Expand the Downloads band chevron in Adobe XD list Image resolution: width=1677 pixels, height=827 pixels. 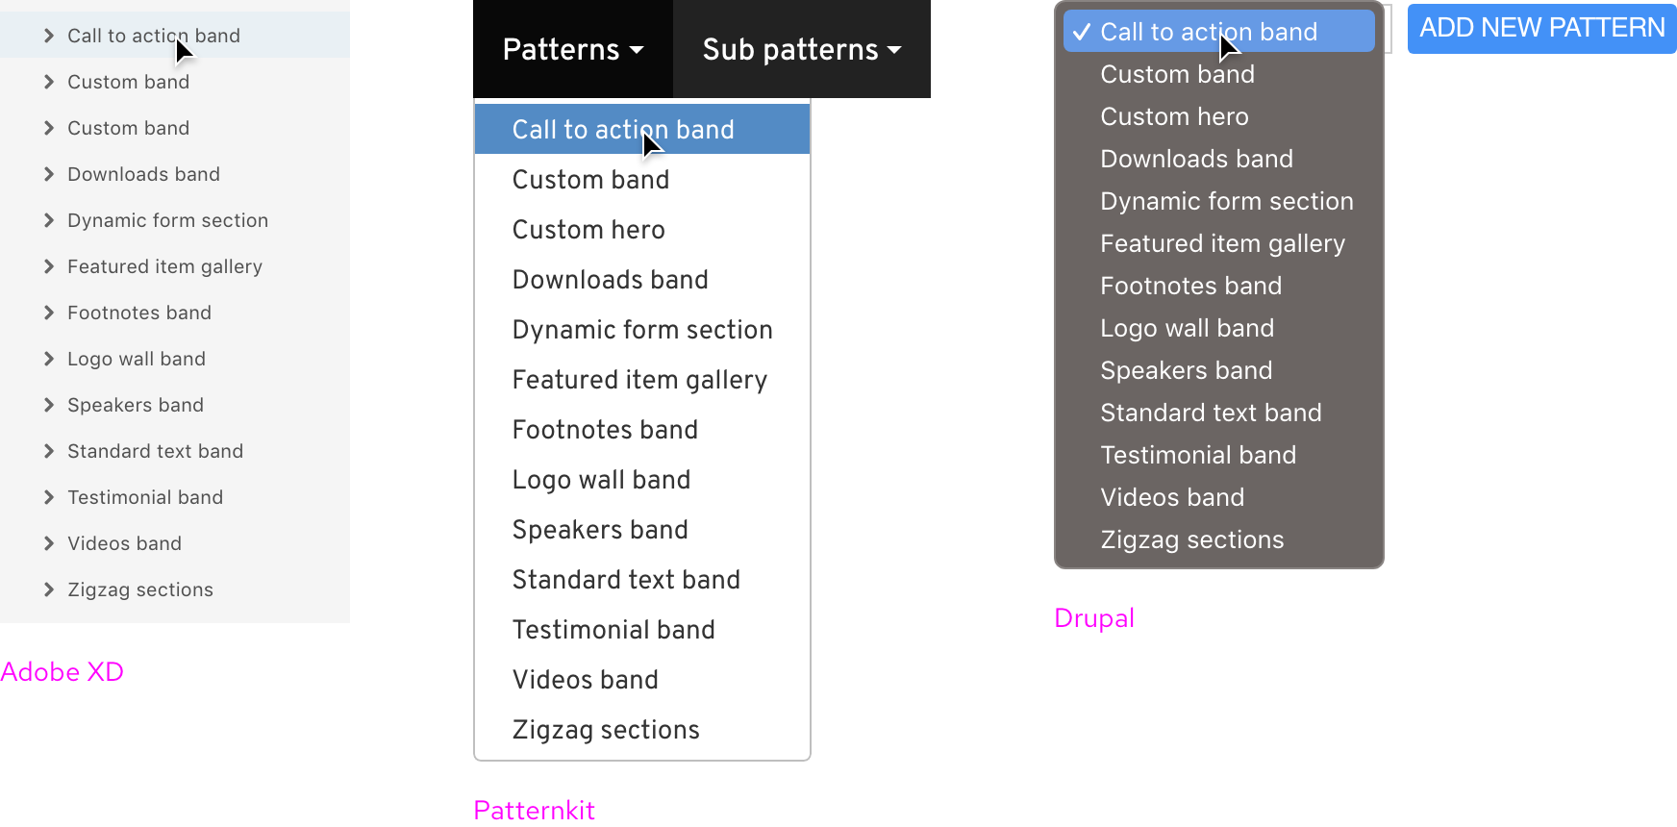[x=49, y=174]
